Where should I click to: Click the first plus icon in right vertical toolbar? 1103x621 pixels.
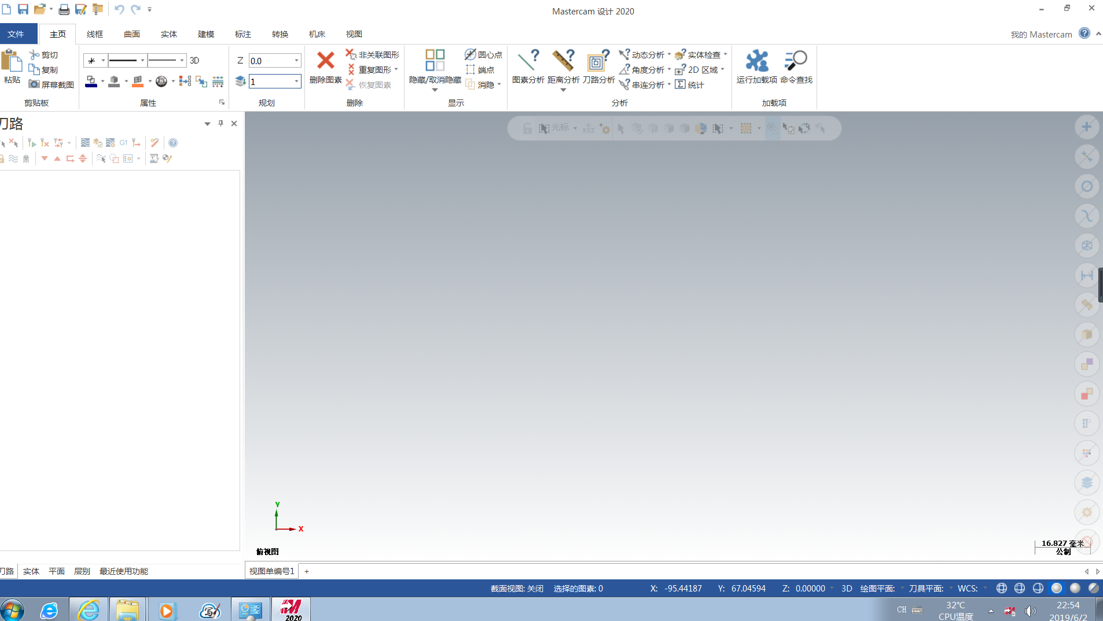(x=1087, y=127)
